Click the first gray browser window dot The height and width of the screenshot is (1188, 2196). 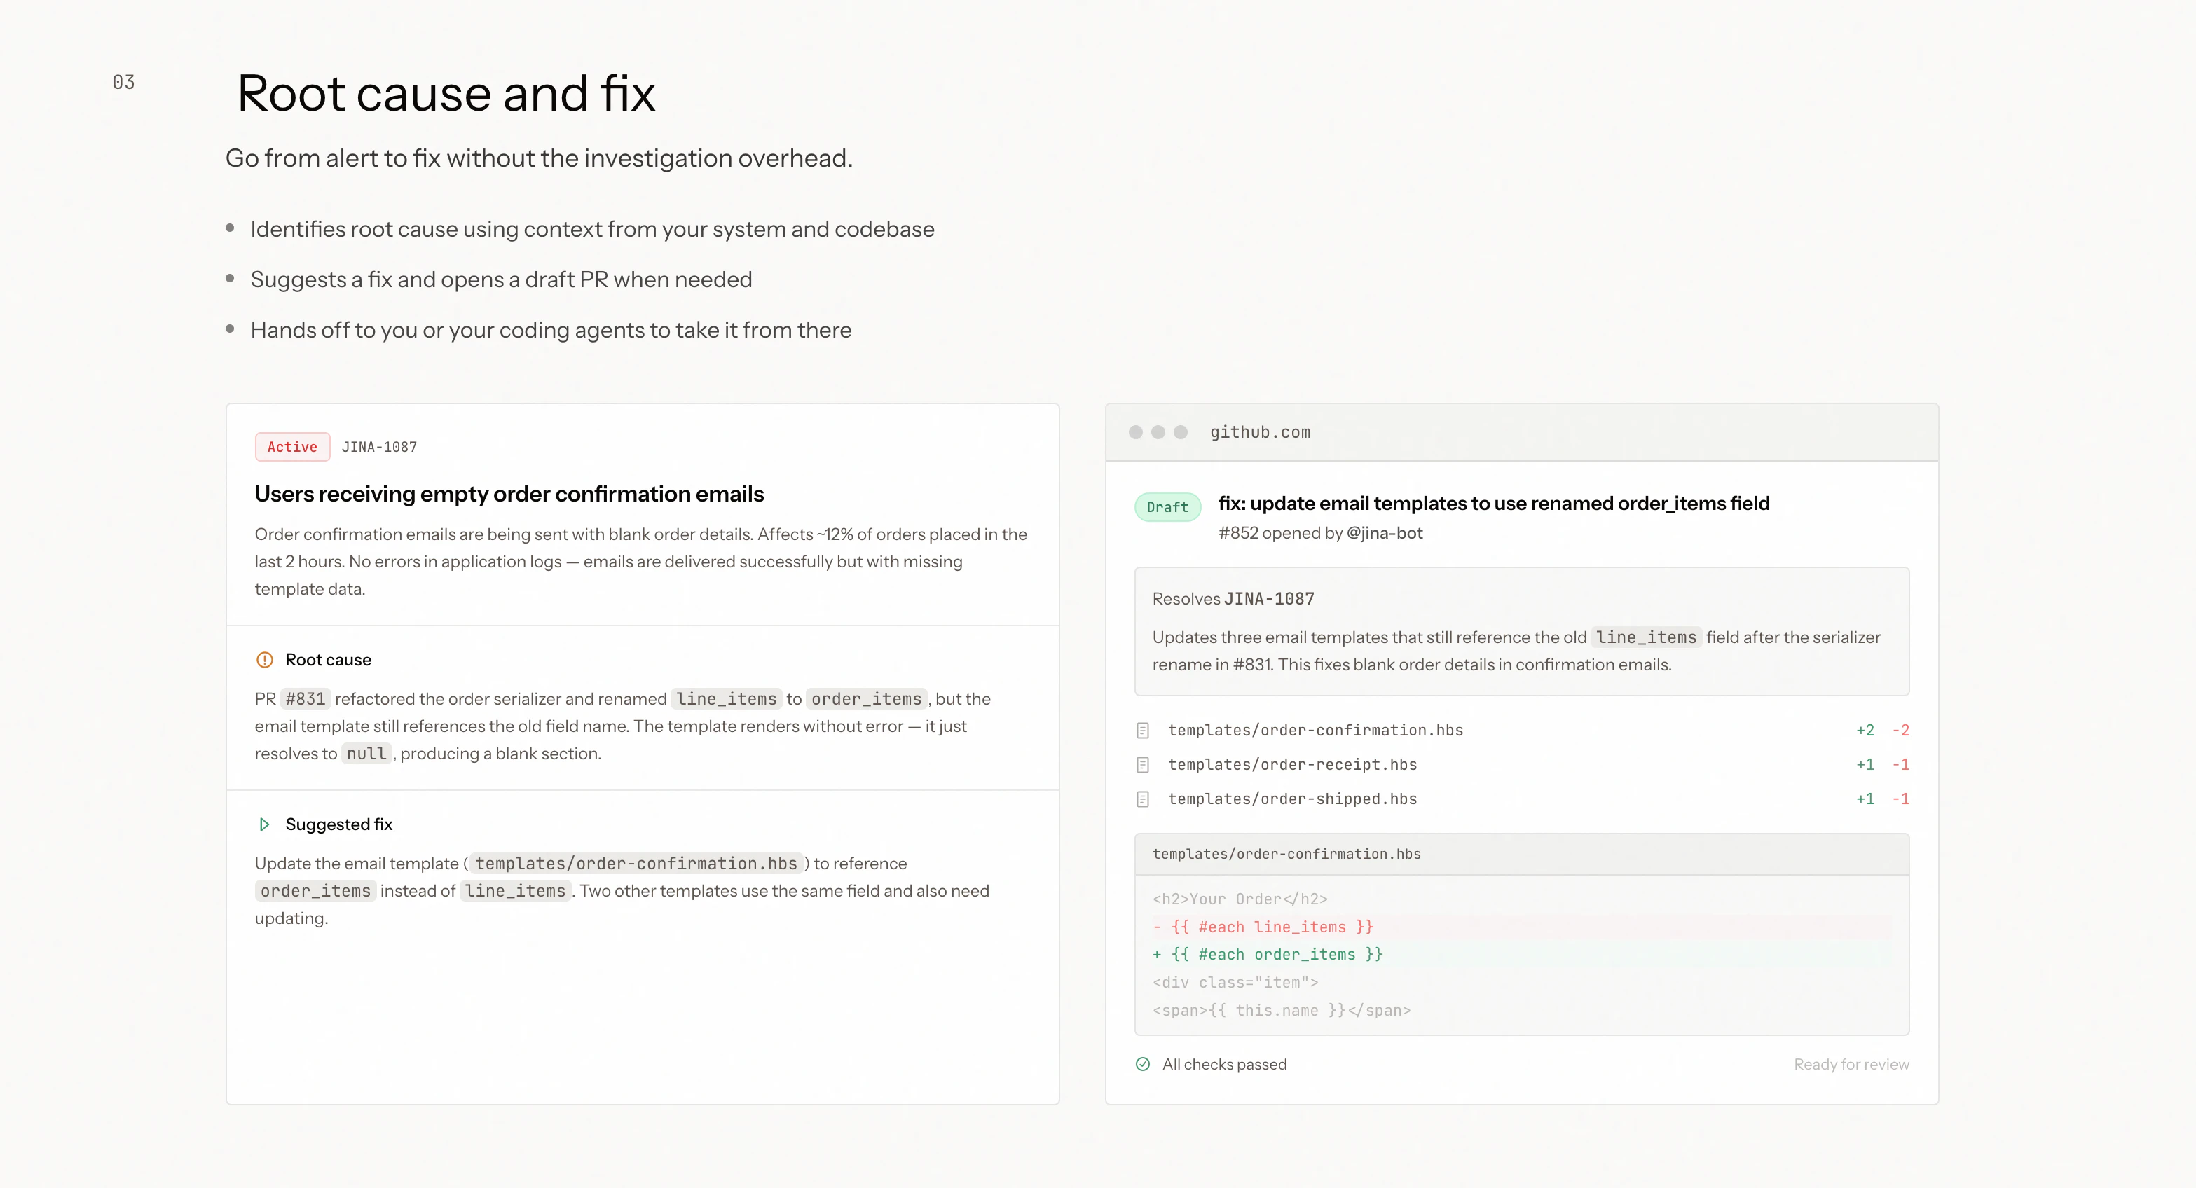click(1136, 432)
